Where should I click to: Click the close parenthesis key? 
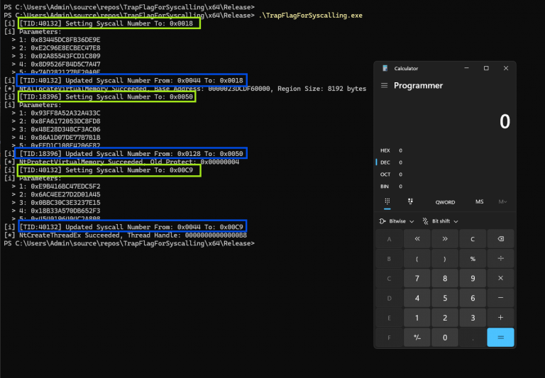pyautogui.click(x=445, y=258)
